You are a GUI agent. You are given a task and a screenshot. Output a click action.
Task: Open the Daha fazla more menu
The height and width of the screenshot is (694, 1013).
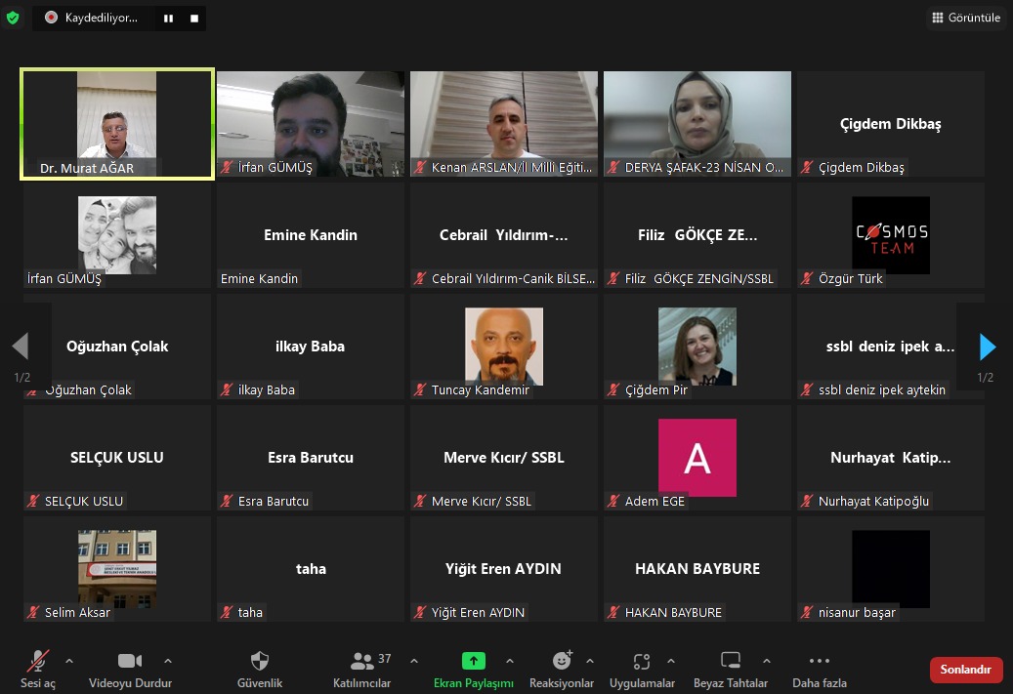pos(820,670)
